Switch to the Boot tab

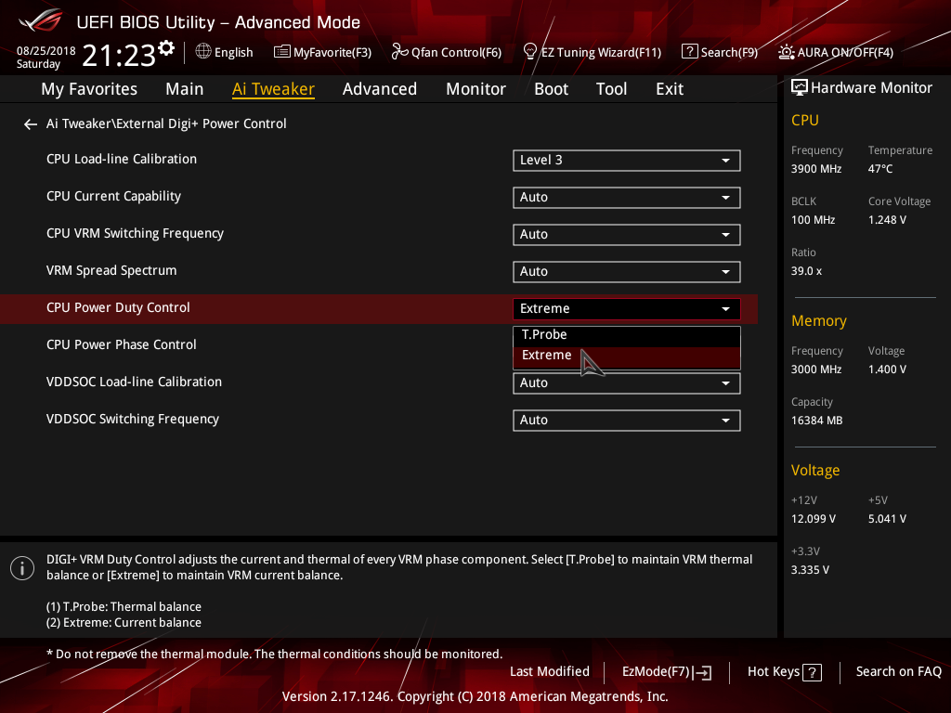click(x=552, y=89)
